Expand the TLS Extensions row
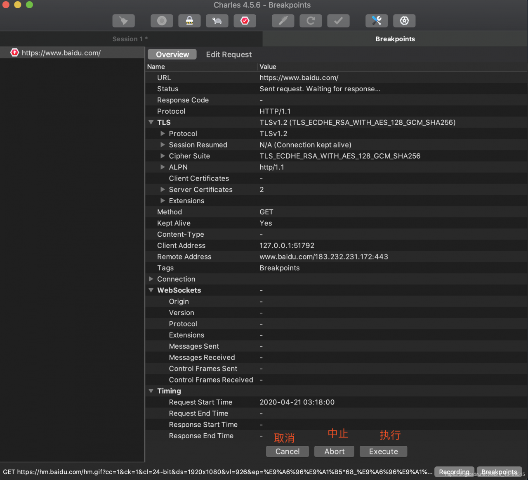The width and height of the screenshot is (528, 480). [163, 200]
